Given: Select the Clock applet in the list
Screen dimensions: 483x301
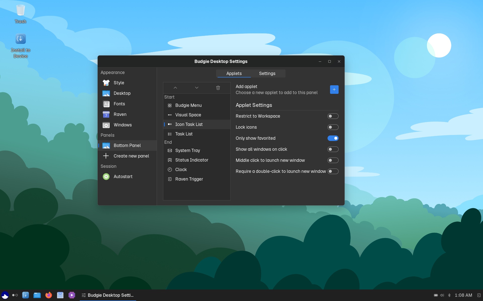Looking at the screenshot, I should [181, 170].
